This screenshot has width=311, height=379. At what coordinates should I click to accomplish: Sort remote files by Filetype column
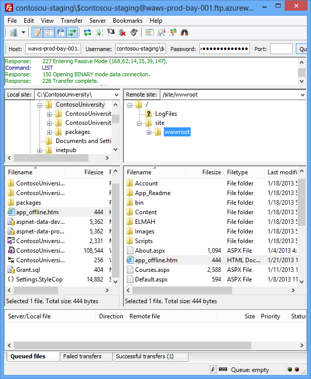click(244, 172)
